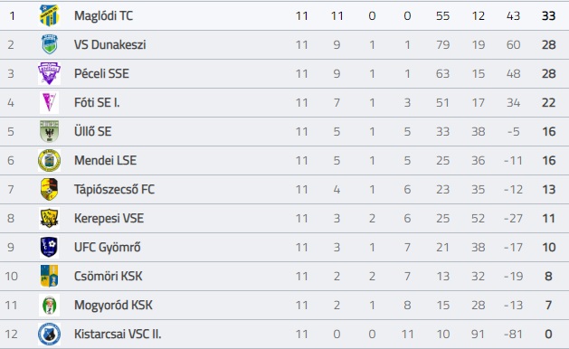Click Kistarcsai's -81 goal difference cell
Screen dimensions: 569x349
click(x=513, y=334)
